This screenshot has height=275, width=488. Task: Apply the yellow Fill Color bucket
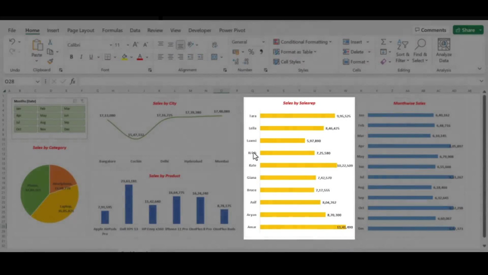[x=124, y=57]
